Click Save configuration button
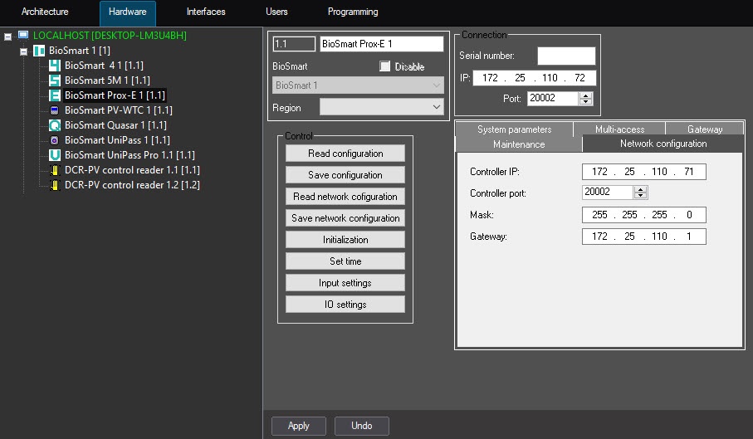This screenshot has height=439, width=753. click(345, 175)
